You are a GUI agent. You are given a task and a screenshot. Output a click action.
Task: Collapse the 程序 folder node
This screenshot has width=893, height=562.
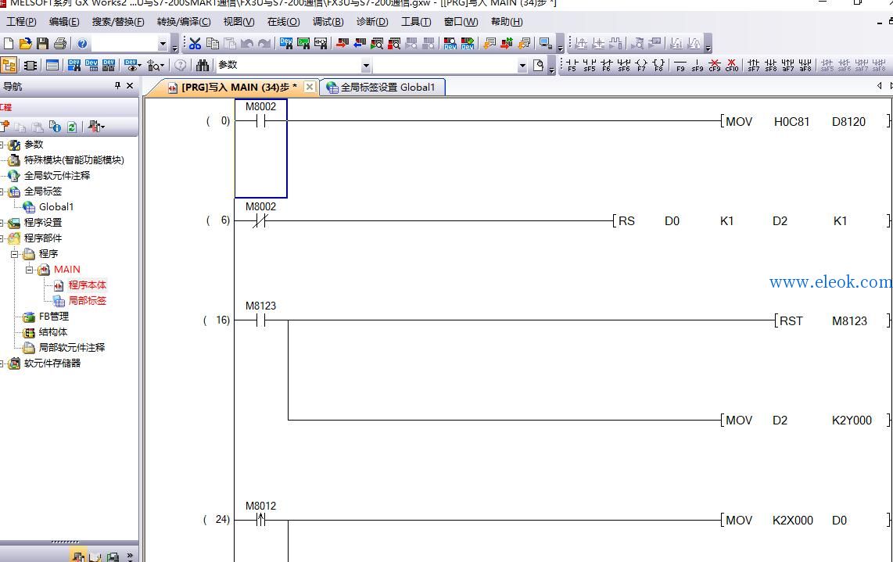14,254
